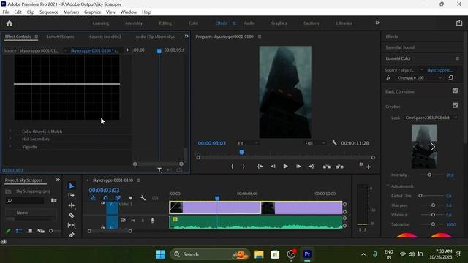Screen dimensions: 468x263
Task: Open File Explorer from taskbar
Action: coord(259,254)
